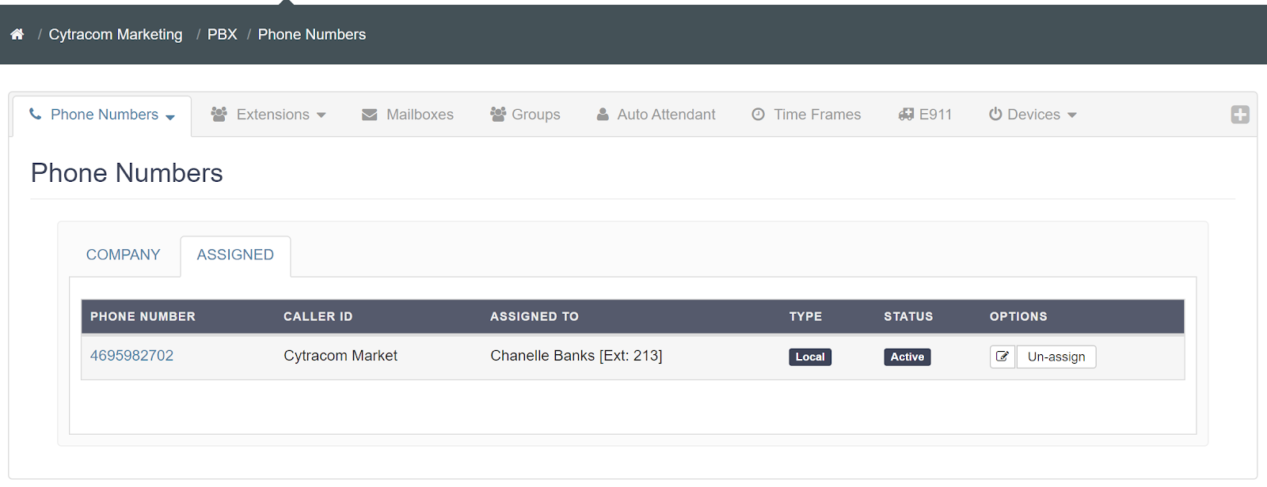
Task: Switch to the COMPANY tab
Action: point(123,255)
